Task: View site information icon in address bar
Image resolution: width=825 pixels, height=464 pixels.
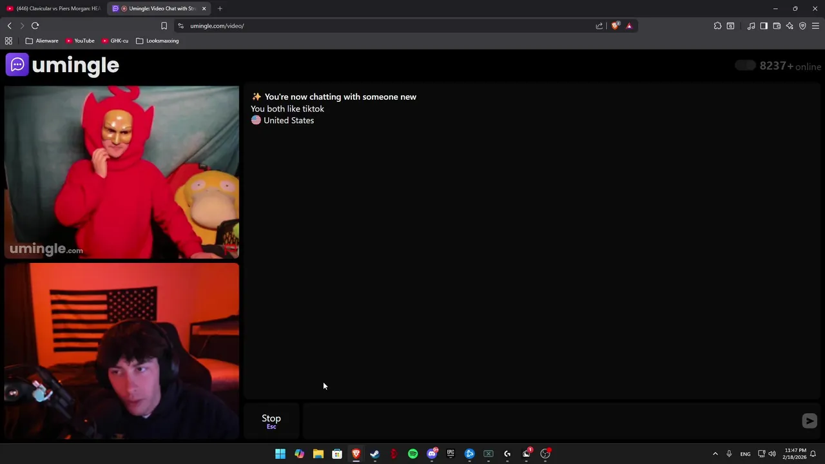Action: pos(180,26)
